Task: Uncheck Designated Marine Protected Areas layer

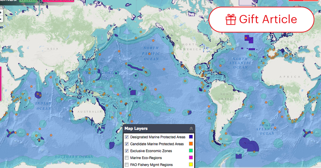Action: click(127, 137)
